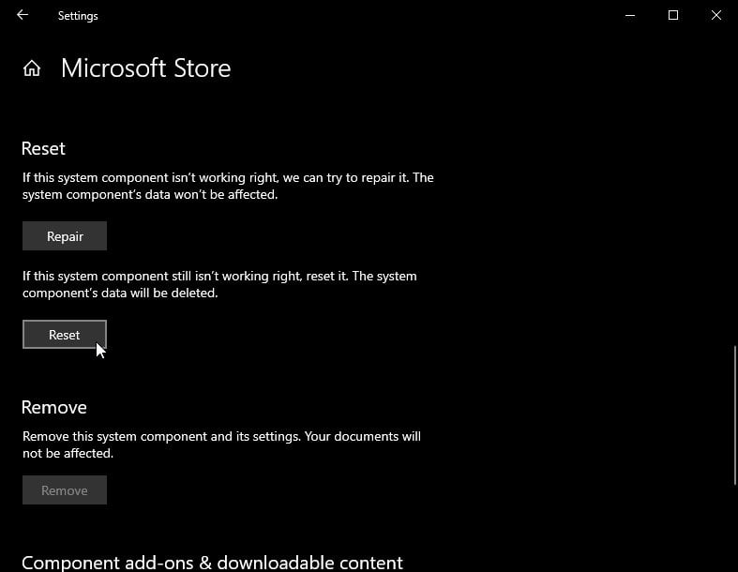
Task: Close the Settings window
Action: tap(715, 16)
